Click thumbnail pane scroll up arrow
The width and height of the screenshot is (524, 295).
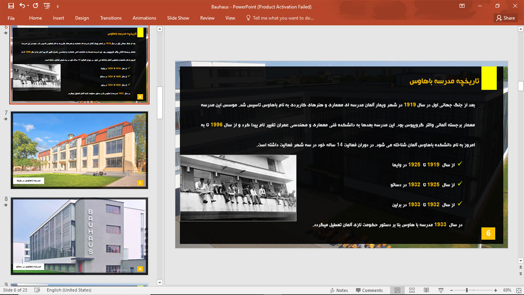coord(160,29)
